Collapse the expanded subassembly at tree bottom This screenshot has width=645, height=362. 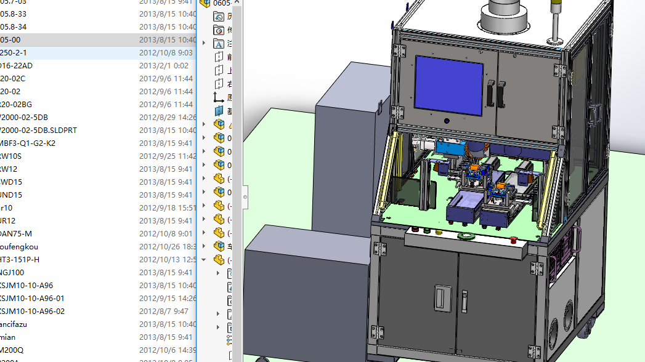pos(204,260)
